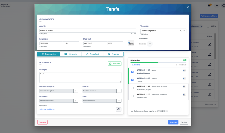This screenshot has height=133, width=225.
Task: Click the Assunto input field
Action: coord(87,30)
